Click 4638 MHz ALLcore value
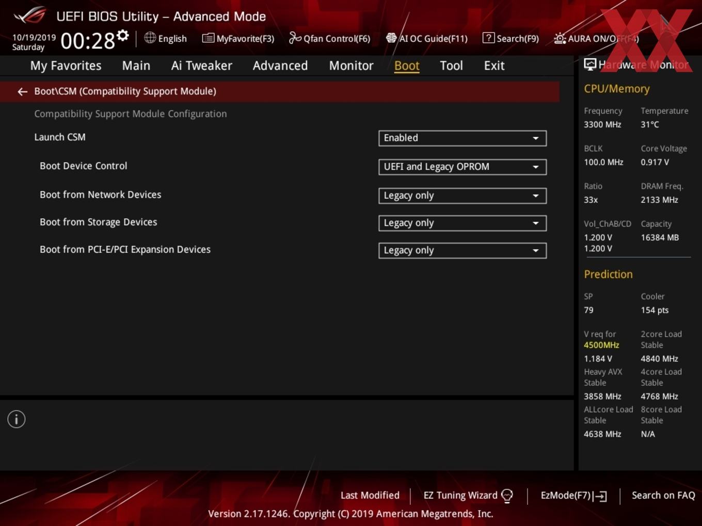Screen dimensions: 702x526 (x=602, y=434)
